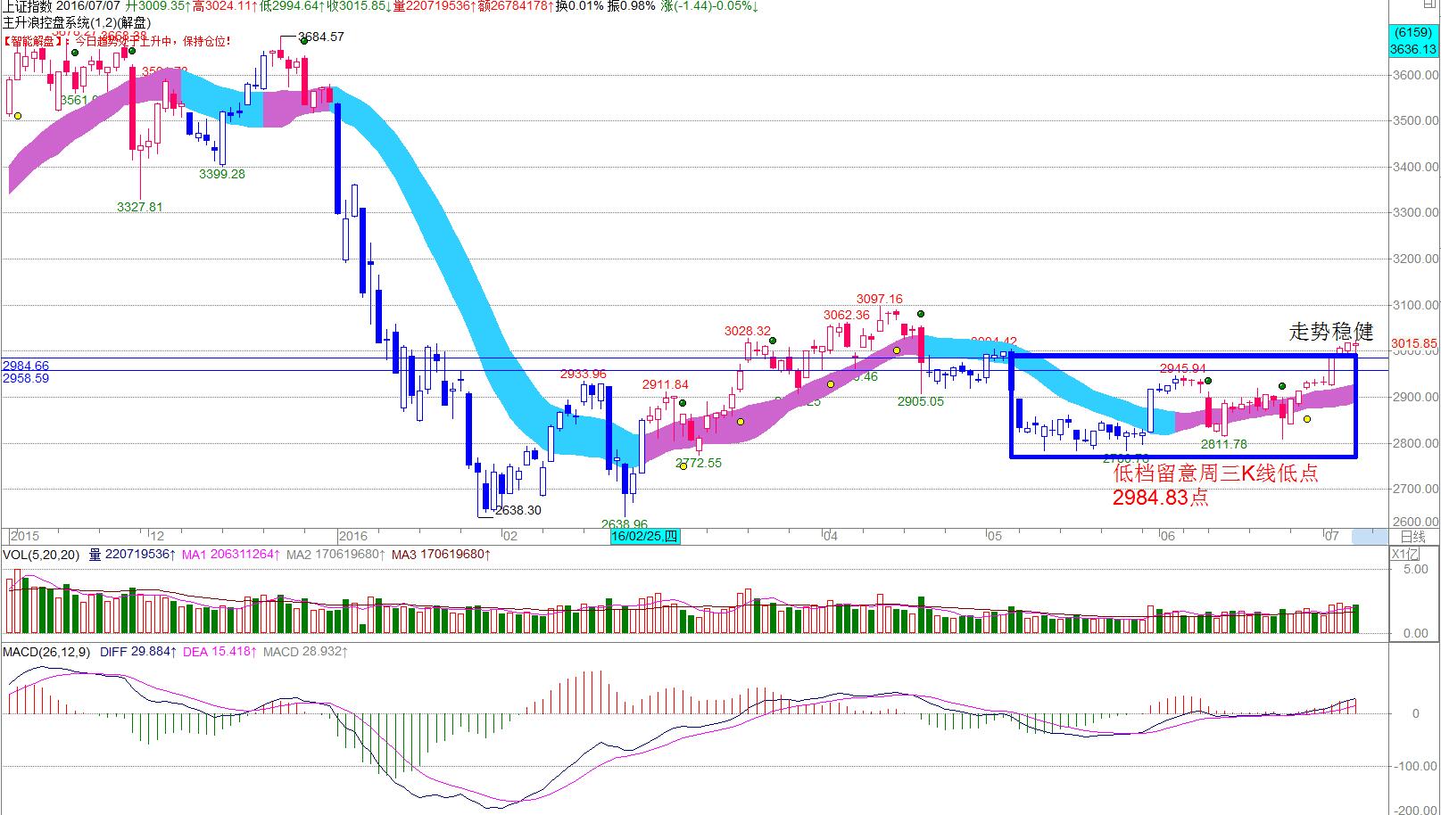
Task: Click the 涨(-1.44)-0.05% change value
Action: tap(711, 6)
